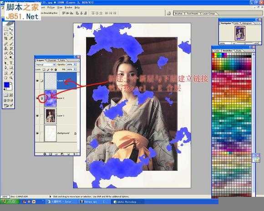The image size is (264, 211).
Task: Switch to Adobe Photoshop taskbar button
Action: (x=127, y=202)
